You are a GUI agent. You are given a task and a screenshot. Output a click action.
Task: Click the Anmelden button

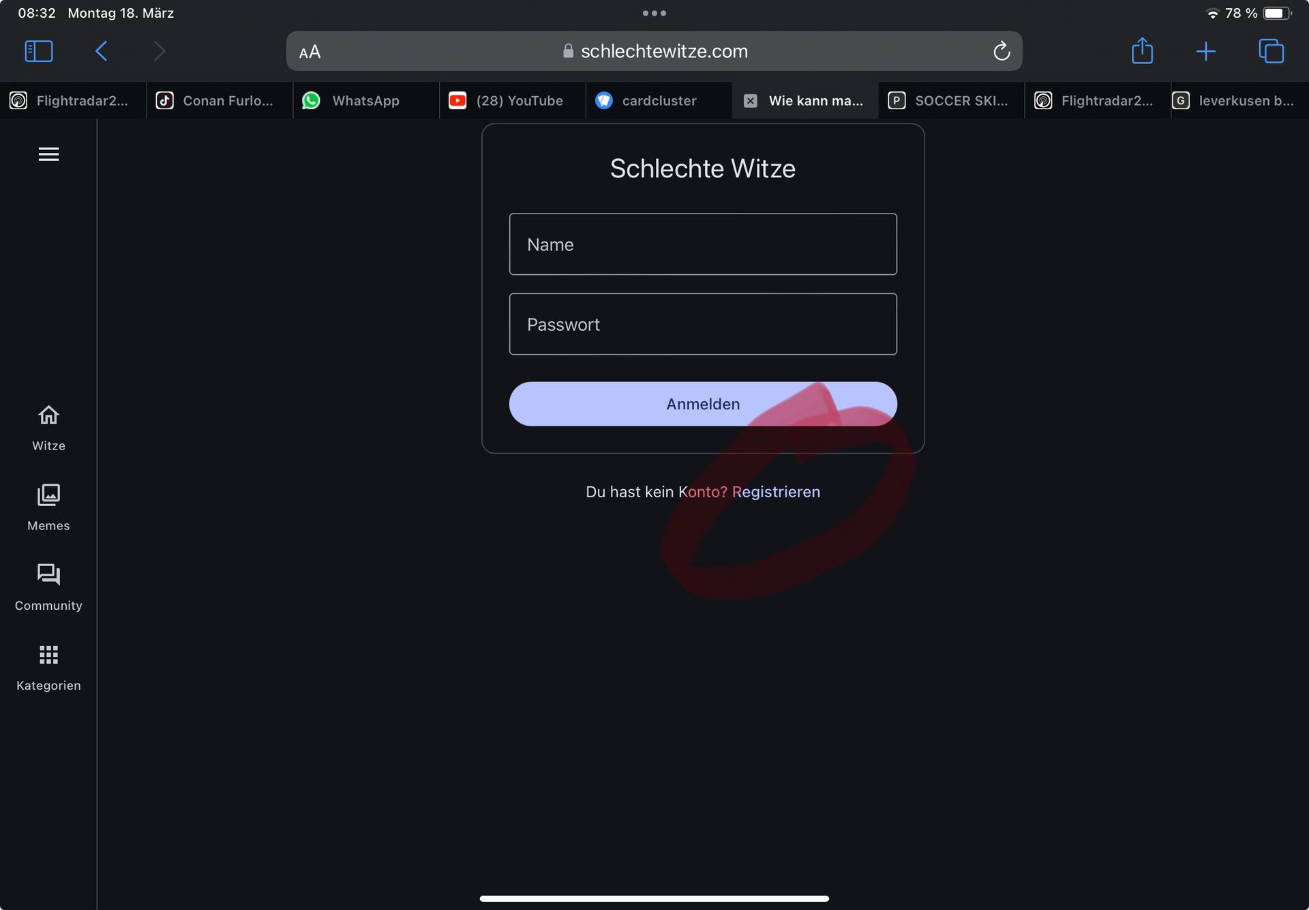click(x=703, y=404)
